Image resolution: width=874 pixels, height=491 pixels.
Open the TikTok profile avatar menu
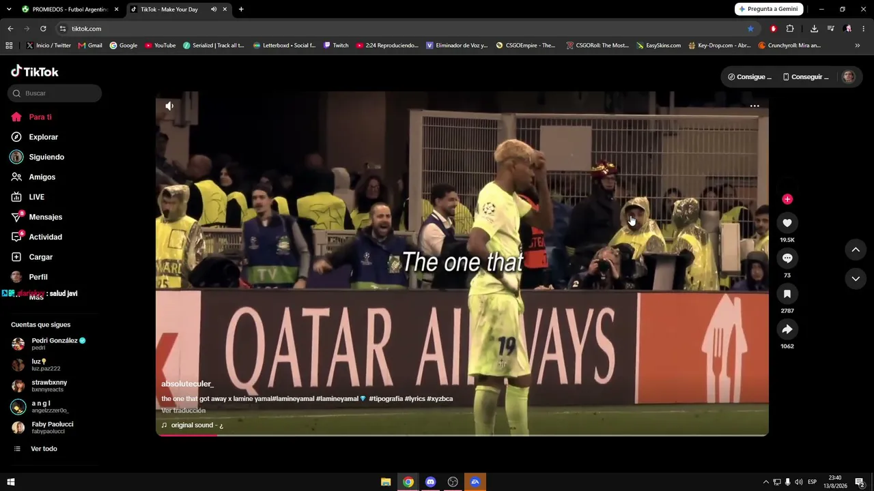[849, 77]
